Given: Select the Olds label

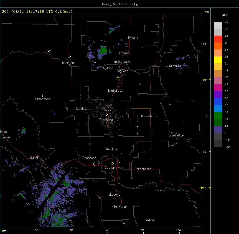Looking at the screenshot, I should (108, 109).
